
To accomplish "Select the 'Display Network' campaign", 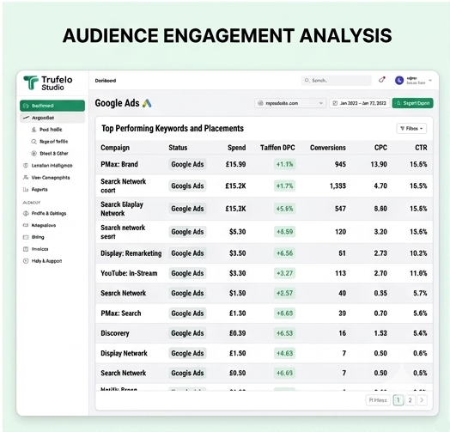I will tap(124, 353).
